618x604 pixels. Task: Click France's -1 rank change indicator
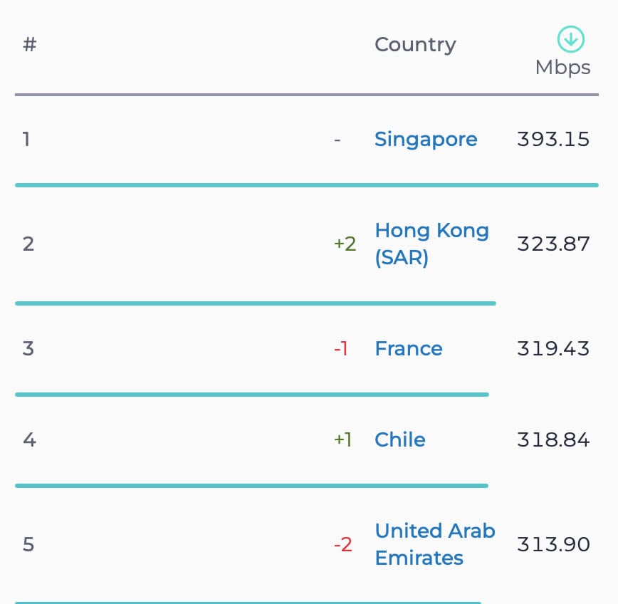click(x=341, y=348)
